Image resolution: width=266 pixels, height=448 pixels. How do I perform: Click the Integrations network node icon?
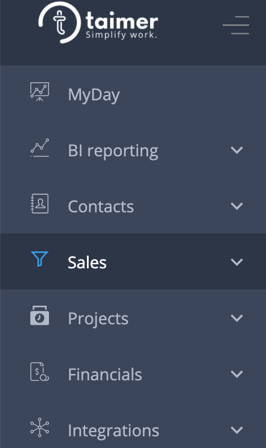pos(40,428)
